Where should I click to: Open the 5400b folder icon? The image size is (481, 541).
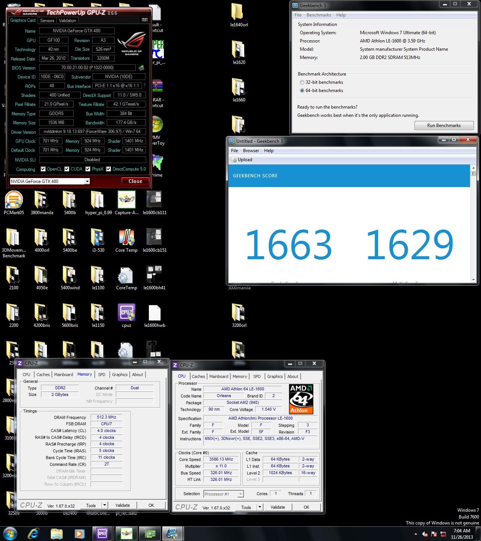(x=70, y=203)
